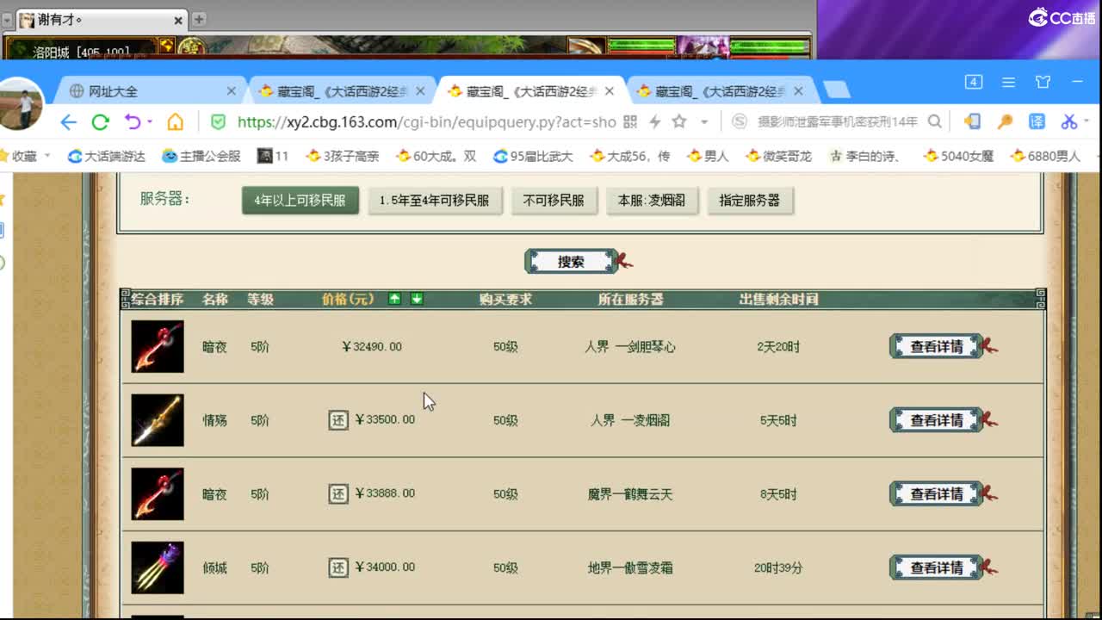Open 李白的诗 bookmark
1102x620 pixels.
click(864, 157)
